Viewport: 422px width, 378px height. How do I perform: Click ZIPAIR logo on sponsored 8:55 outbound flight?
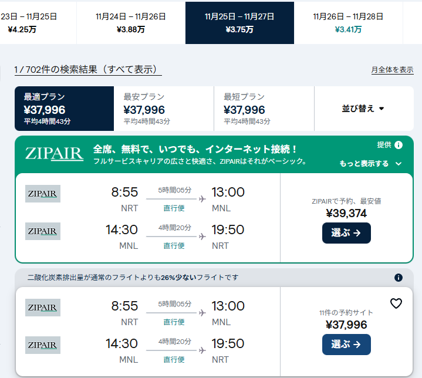click(x=43, y=194)
